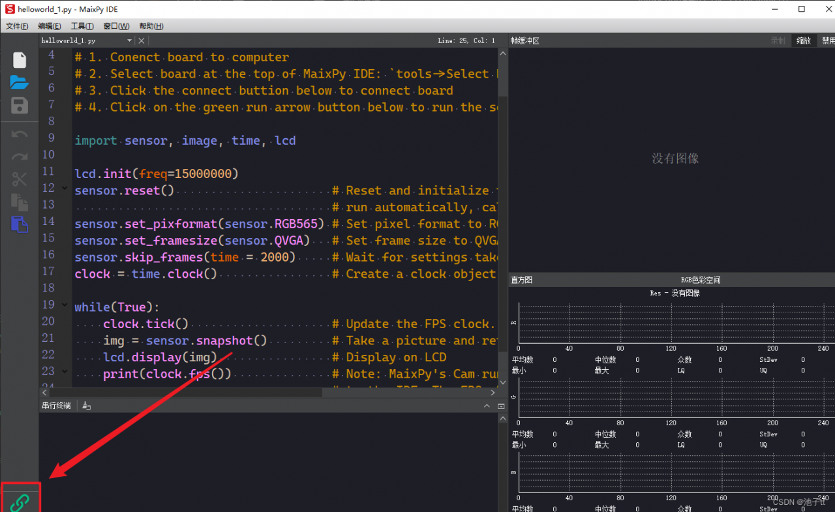Image resolution: width=835 pixels, height=512 pixels.
Task: Click the 直方图 histogram title
Action: [522, 280]
